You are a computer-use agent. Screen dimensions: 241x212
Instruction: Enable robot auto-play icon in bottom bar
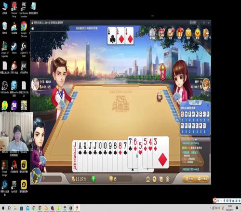tap(148, 179)
